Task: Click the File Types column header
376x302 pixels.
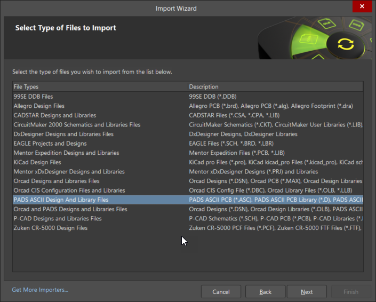Action: (100, 86)
